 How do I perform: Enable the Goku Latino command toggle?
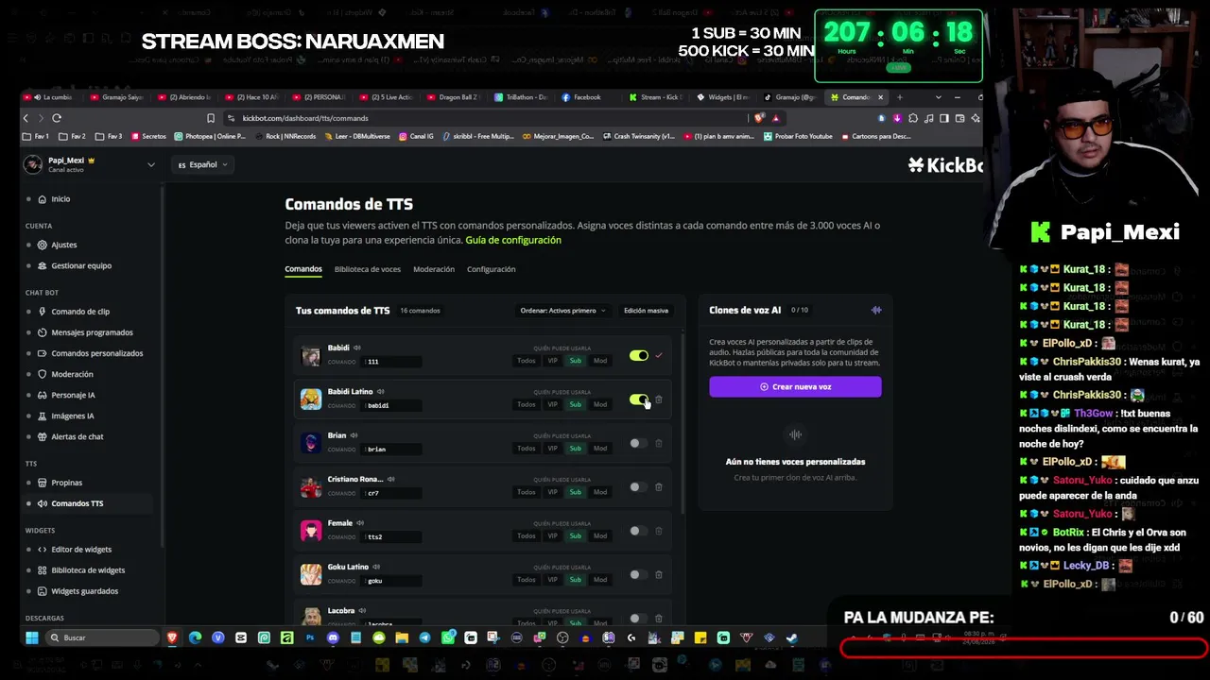pyautogui.click(x=639, y=574)
